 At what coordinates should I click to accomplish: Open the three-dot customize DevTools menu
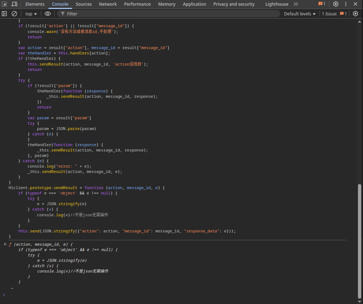346,4
